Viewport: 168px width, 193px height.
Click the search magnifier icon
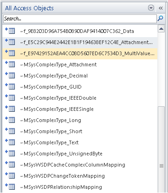coord(161,19)
